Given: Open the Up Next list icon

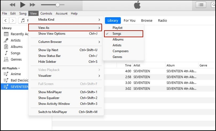Looking at the screenshot, I should pyautogui.click(x=201, y=5).
